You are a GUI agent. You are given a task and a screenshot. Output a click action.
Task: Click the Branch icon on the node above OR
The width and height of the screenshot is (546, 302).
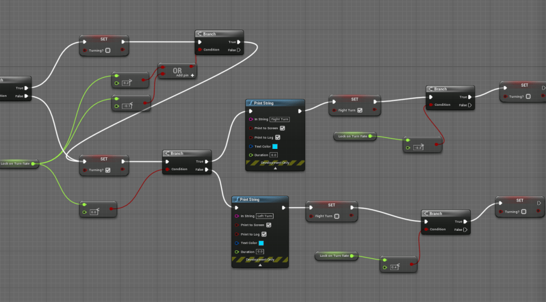(x=200, y=34)
